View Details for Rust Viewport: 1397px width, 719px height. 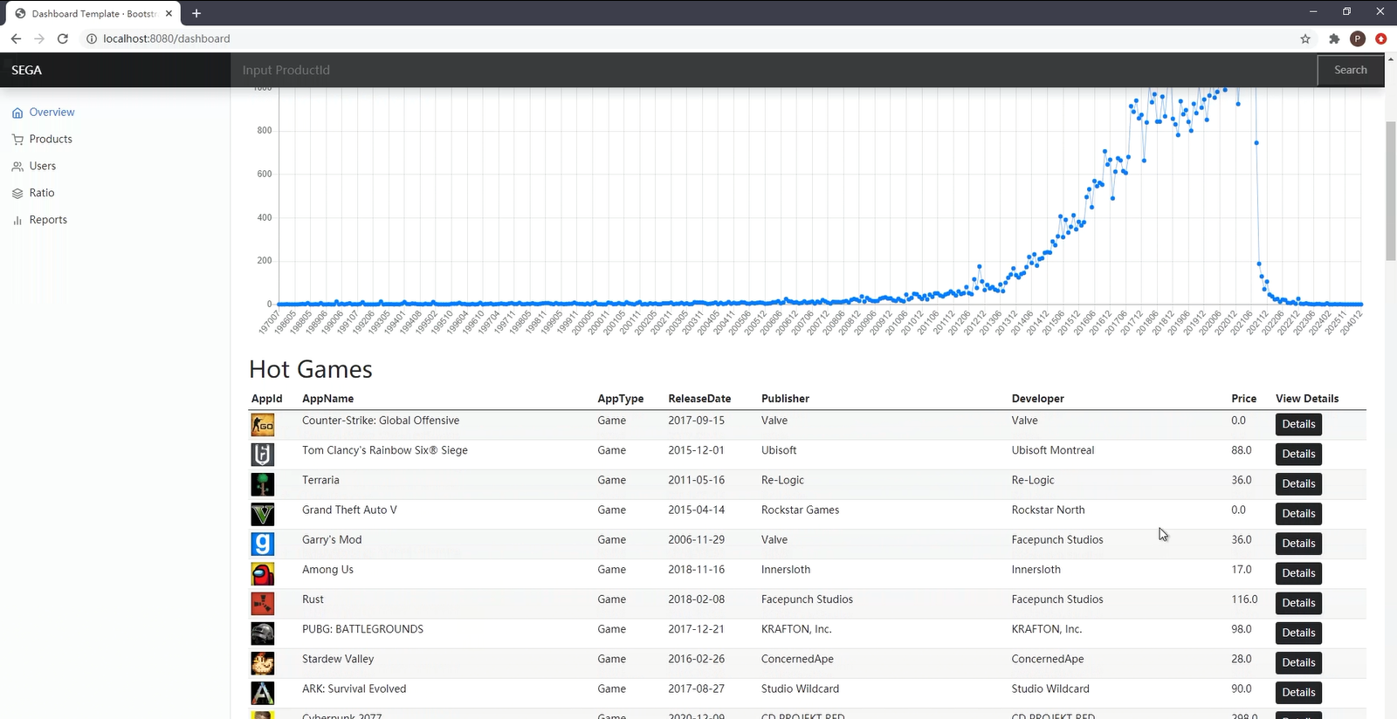point(1298,603)
